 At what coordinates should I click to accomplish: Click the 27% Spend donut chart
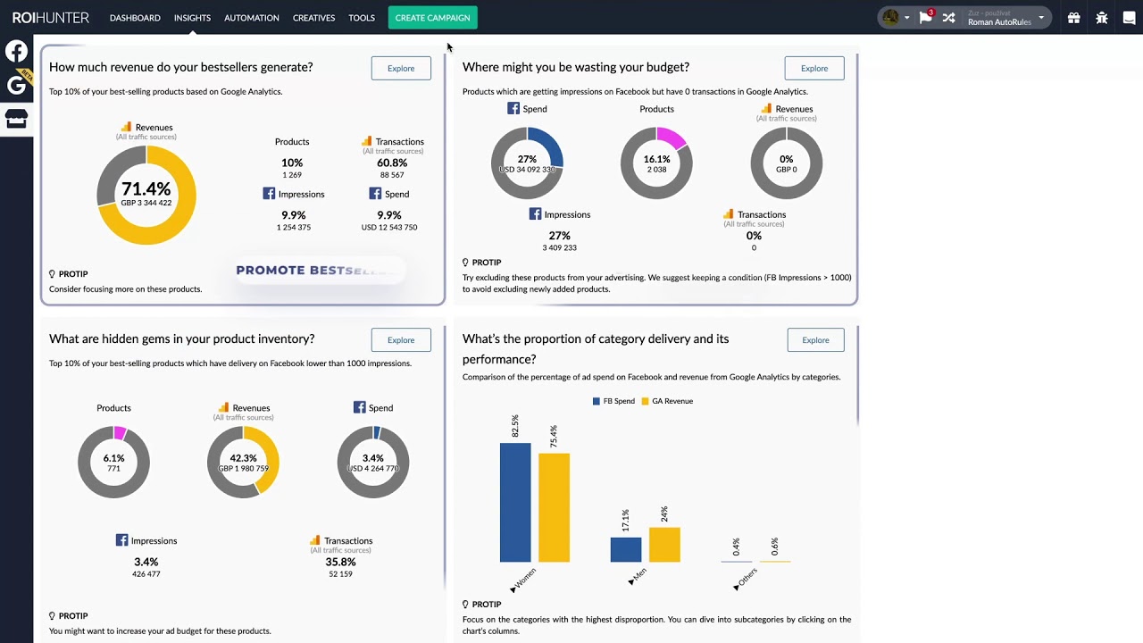527,163
